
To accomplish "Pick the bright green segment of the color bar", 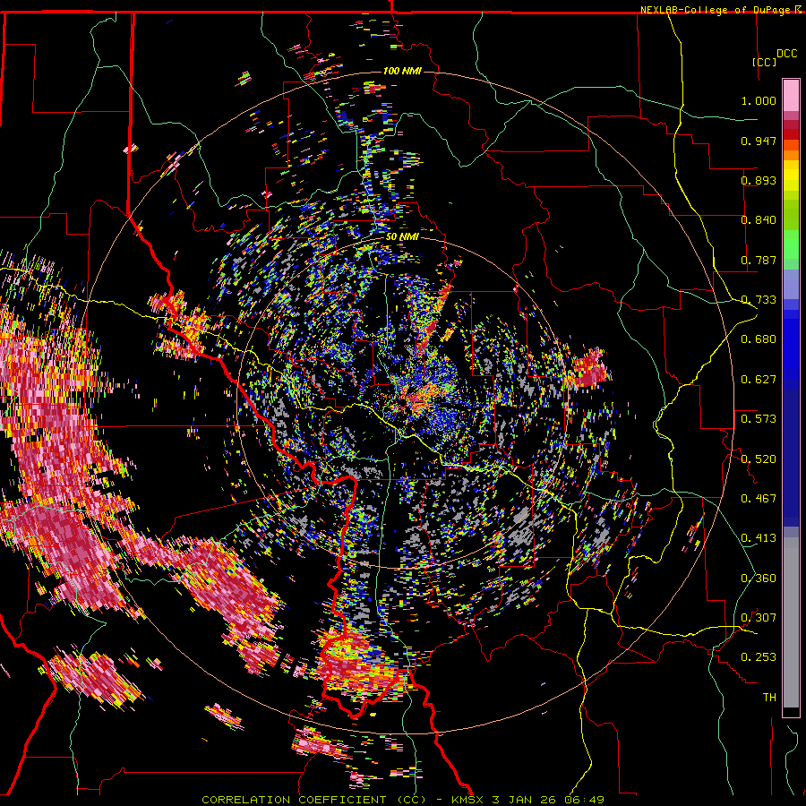I will (791, 244).
